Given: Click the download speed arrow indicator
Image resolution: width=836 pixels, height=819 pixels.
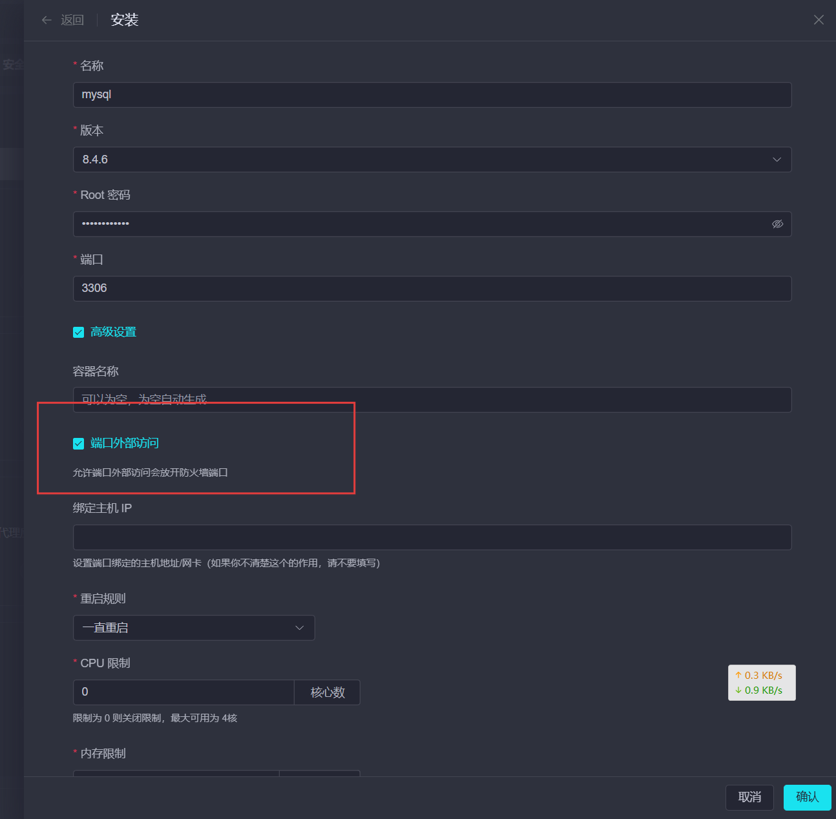Looking at the screenshot, I should tap(738, 690).
